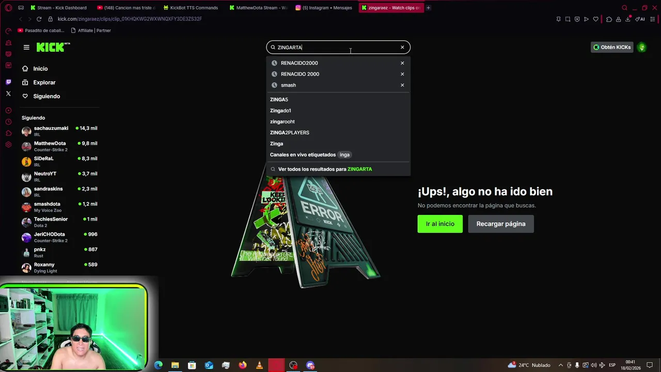Open the taskbar weather widget
The height and width of the screenshot is (372, 661).
(529, 365)
